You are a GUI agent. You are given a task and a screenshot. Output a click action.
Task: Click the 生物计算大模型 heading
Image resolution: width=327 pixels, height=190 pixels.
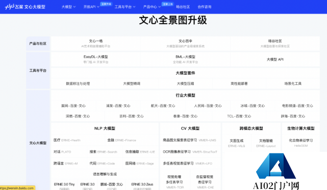[300, 129]
